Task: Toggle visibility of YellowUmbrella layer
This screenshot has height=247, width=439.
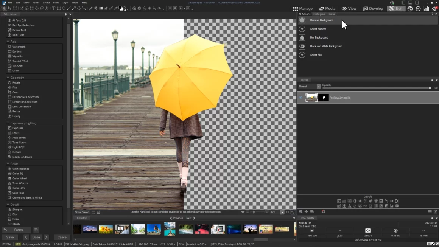Action: tap(301, 98)
